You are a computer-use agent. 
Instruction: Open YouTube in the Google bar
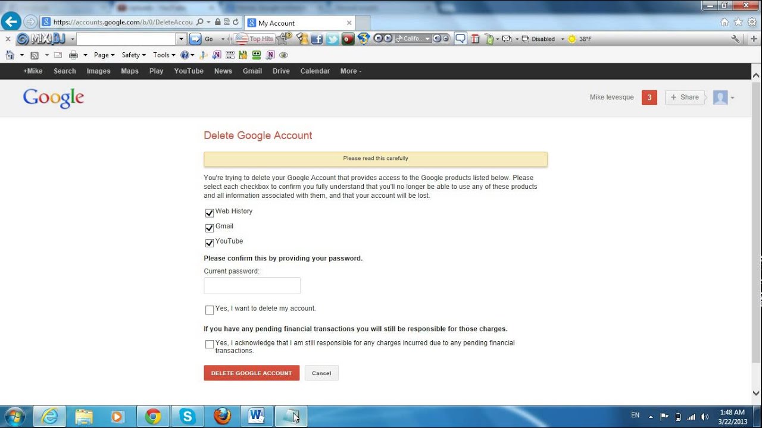click(189, 71)
